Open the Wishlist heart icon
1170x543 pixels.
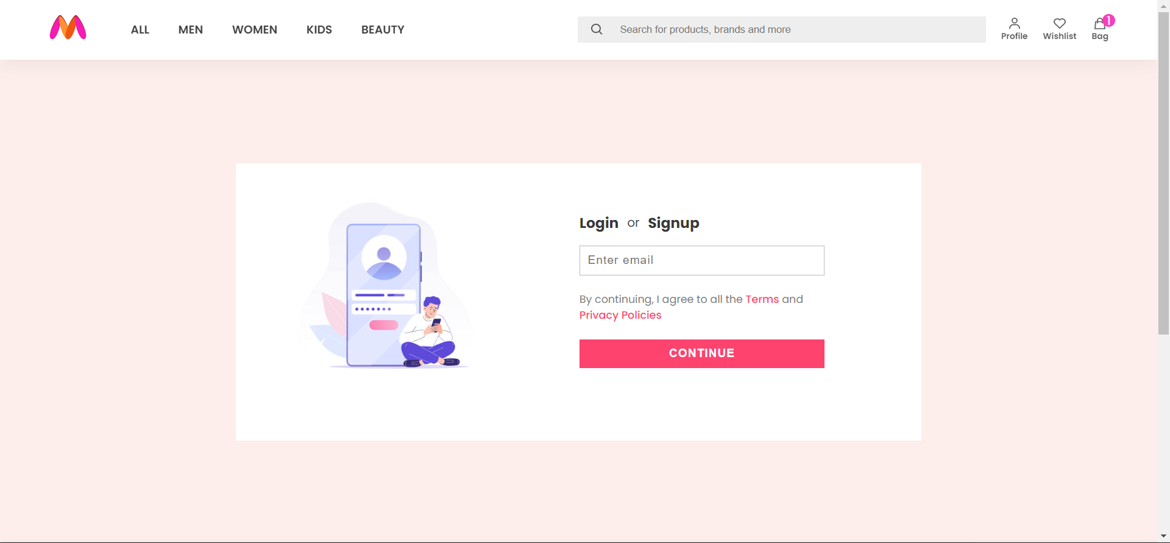click(x=1060, y=23)
